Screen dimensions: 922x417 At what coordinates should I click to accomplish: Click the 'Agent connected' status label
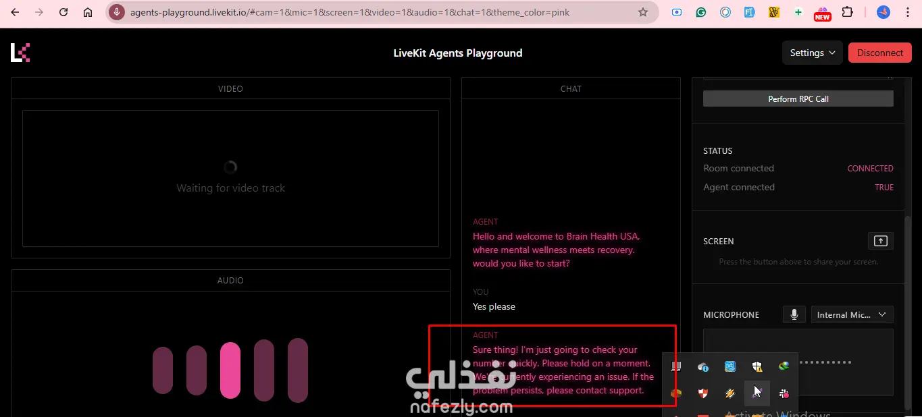coord(739,188)
